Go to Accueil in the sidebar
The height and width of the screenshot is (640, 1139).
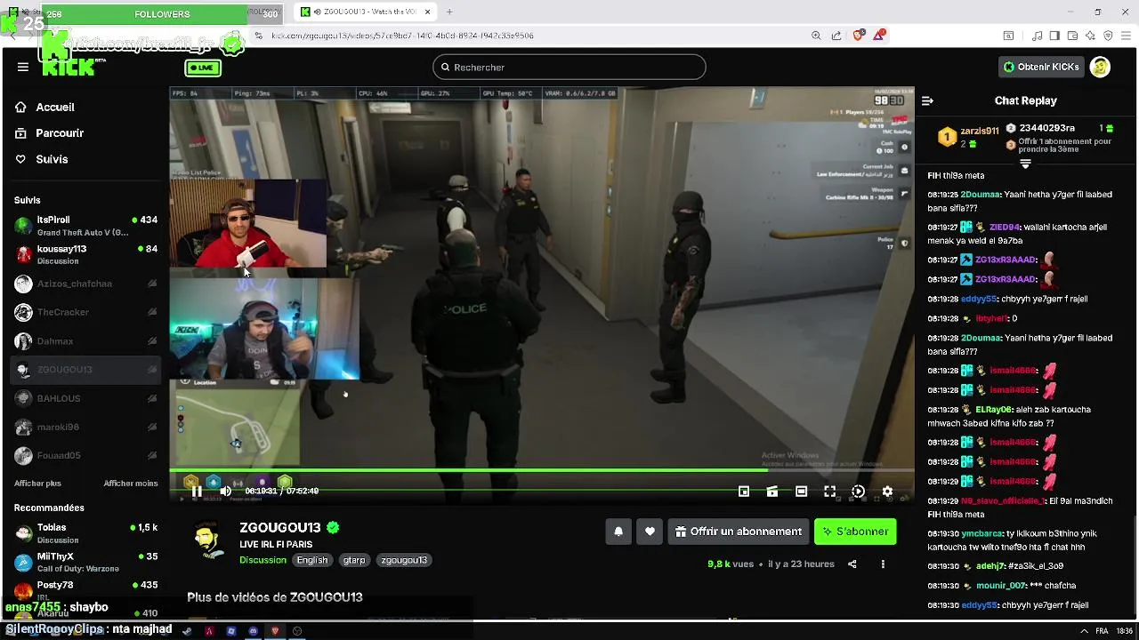[55, 107]
